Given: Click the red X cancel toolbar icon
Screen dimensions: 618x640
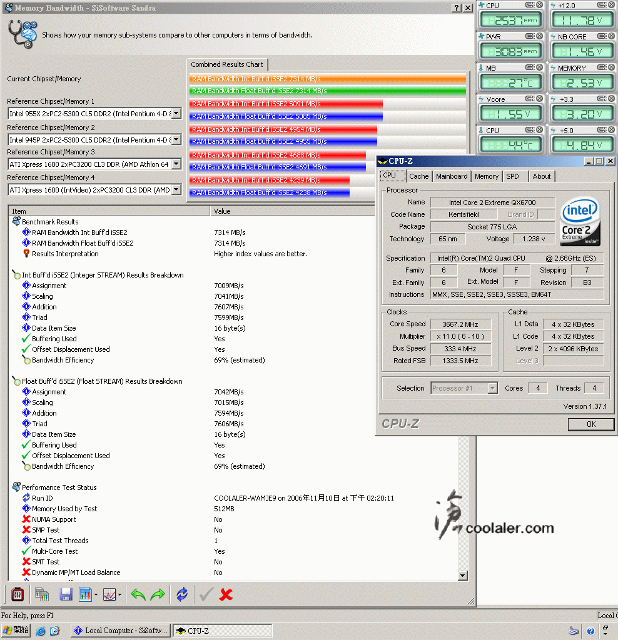Looking at the screenshot, I should click(226, 594).
